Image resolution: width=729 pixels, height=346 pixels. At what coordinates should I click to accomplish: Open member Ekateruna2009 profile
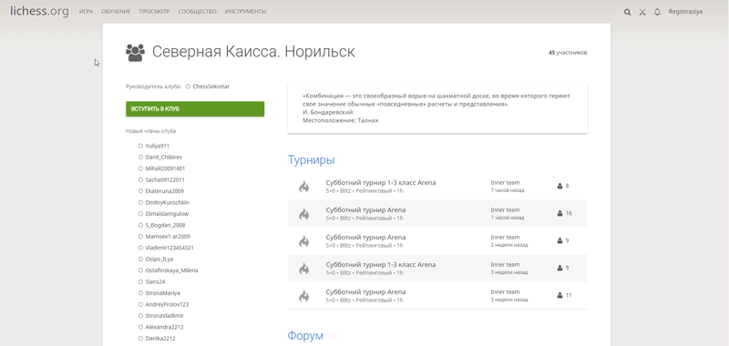click(164, 191)
